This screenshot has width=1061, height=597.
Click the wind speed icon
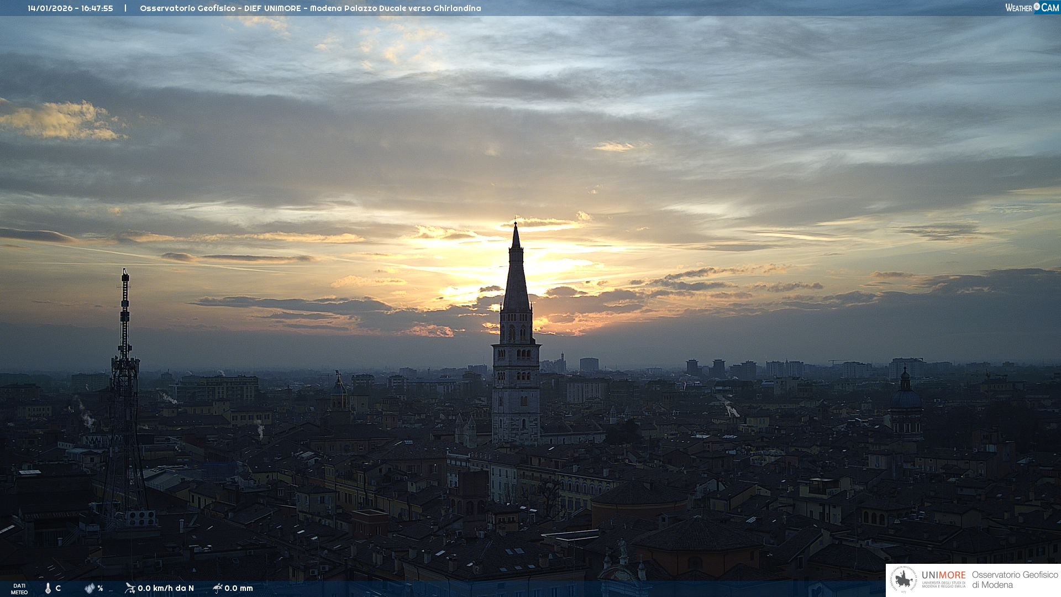130,588
